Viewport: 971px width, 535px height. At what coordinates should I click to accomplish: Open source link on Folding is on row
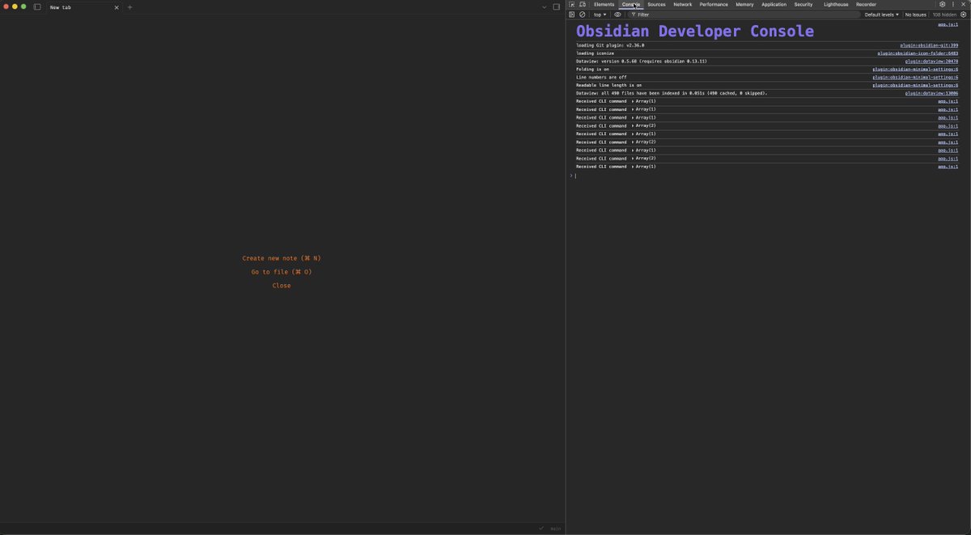pos(915,70)
